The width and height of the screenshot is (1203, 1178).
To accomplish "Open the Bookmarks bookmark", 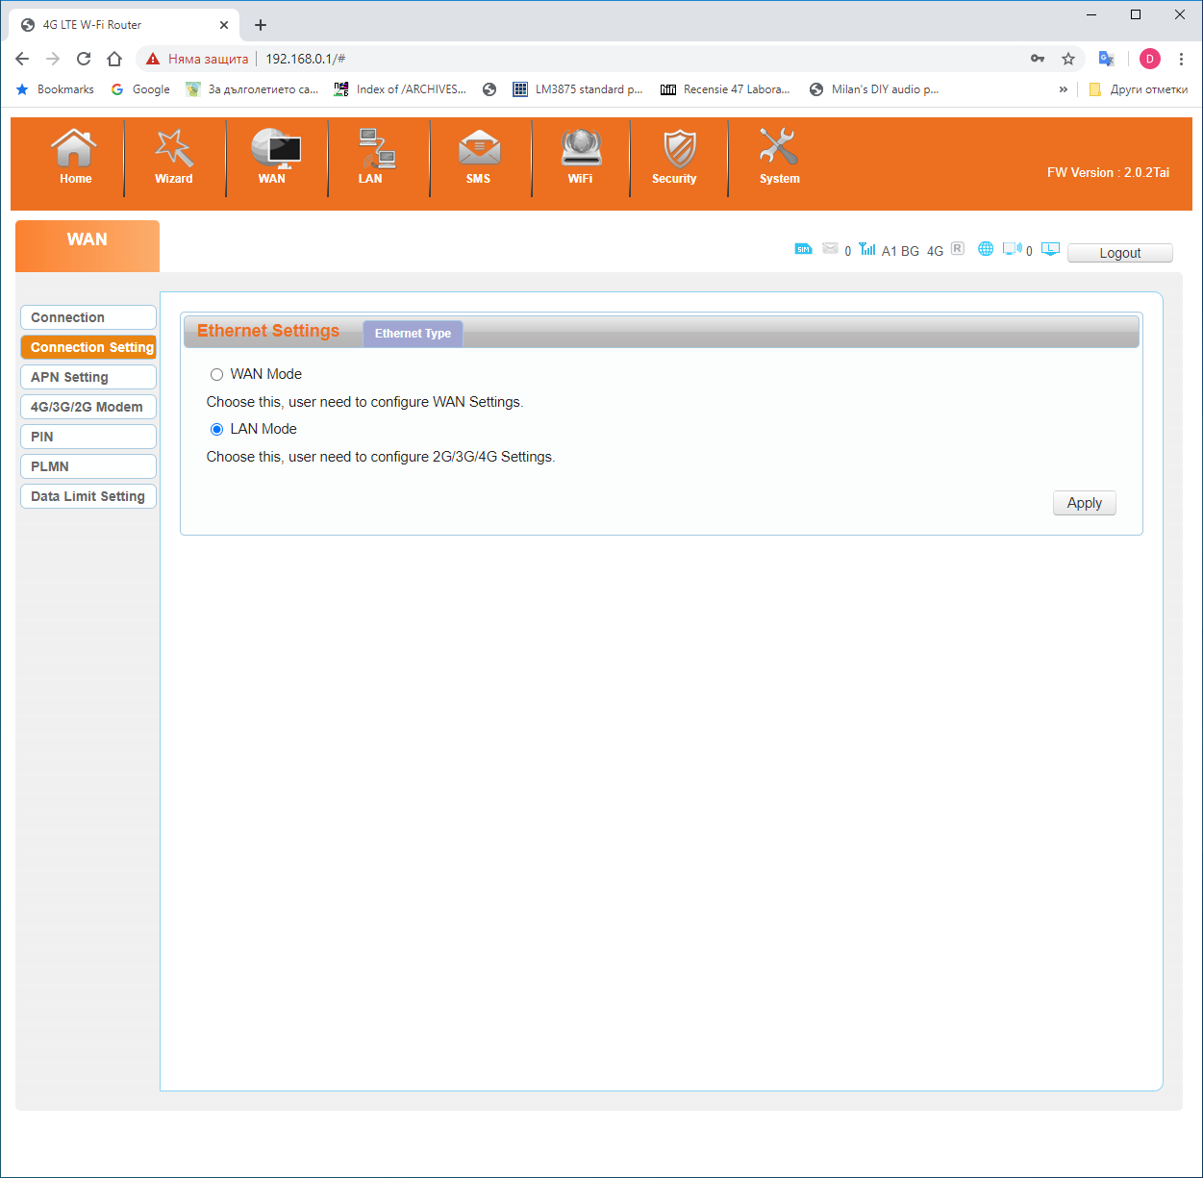I will 55,89.
